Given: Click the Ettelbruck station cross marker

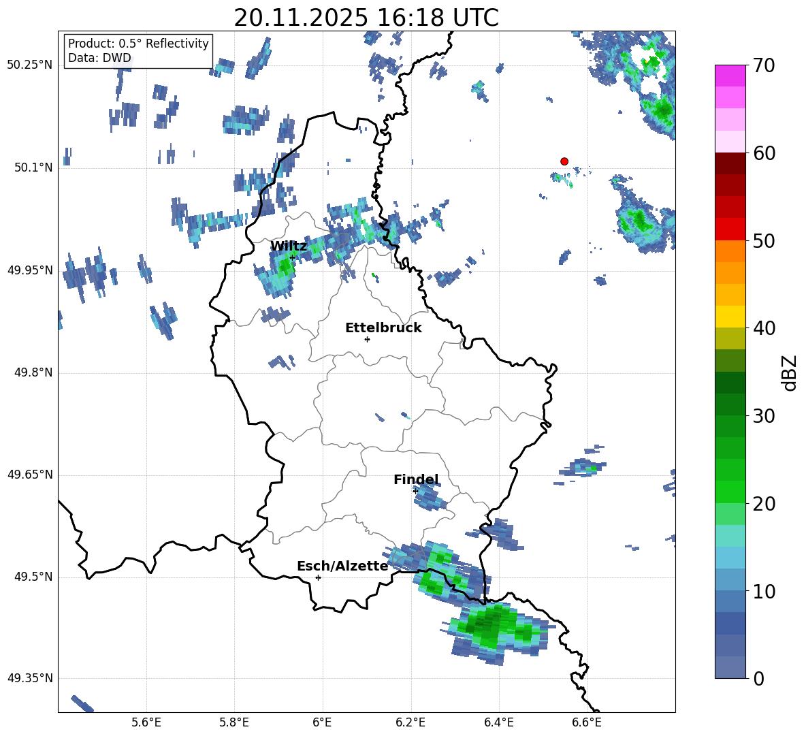Looking at the screenshot, I should click(367, 339).
